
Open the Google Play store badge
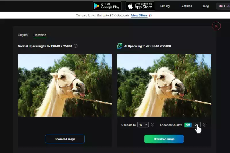(107, 6)
